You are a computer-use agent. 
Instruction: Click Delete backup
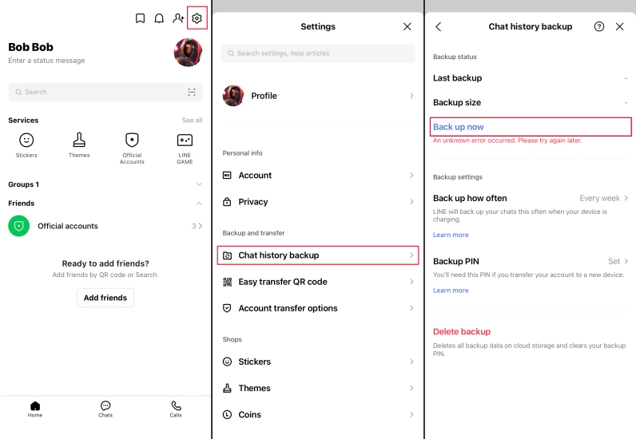click(462, 331)
